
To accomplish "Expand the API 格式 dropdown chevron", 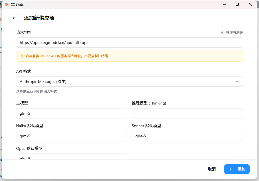I will (x=237, y=82).
